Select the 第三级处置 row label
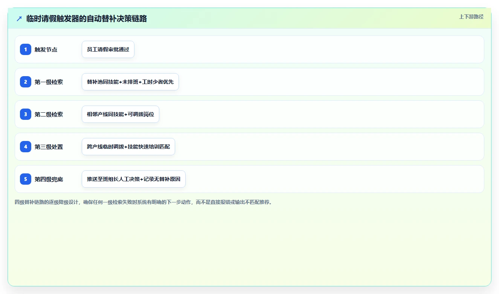499x294 pixels. [49, 147]
